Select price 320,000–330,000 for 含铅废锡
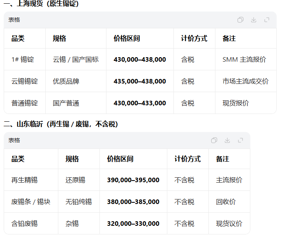This screenshot has width=282, height=241. [x=133, y=224]
